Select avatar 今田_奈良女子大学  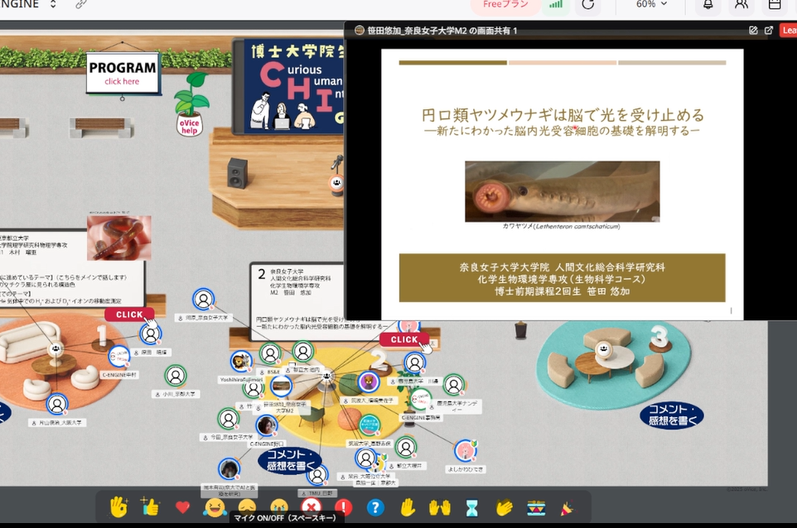pos(228,419)
